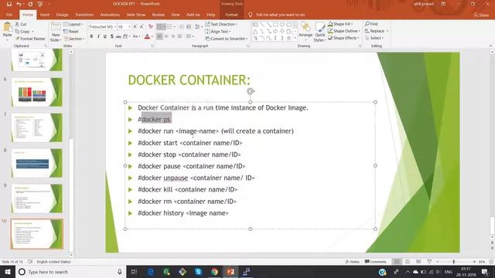Click the Find button in Editing
The height and width of the screenshot is (278, 495).
(371, 24)
